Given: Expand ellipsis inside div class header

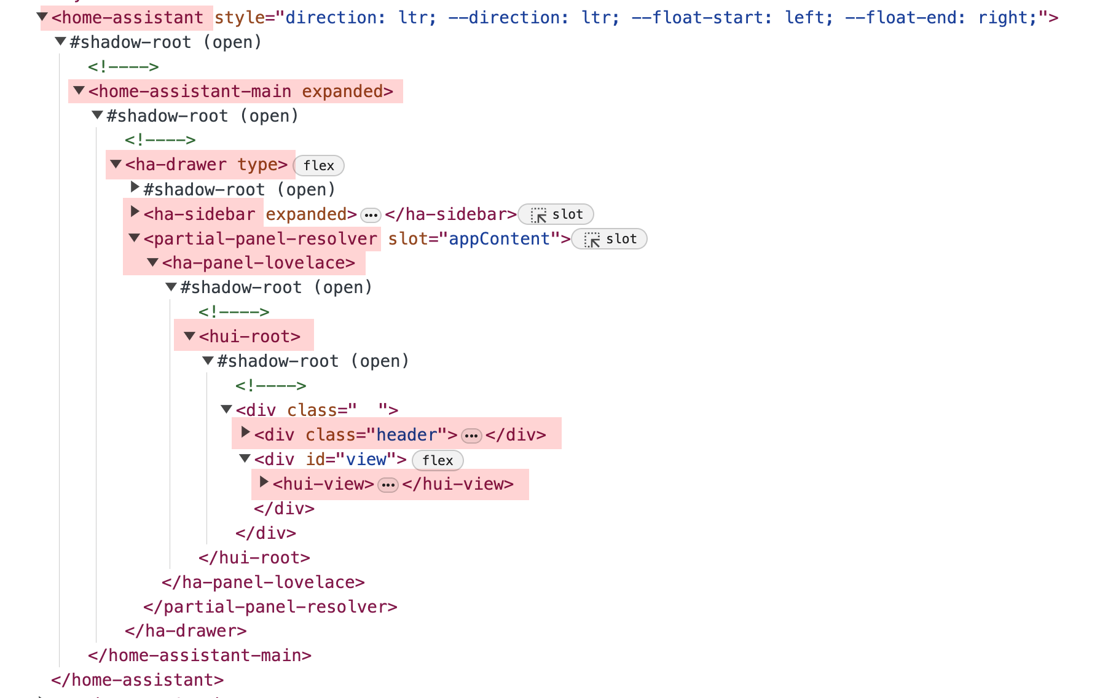Looking at the screenshot, I should [471, 436].
